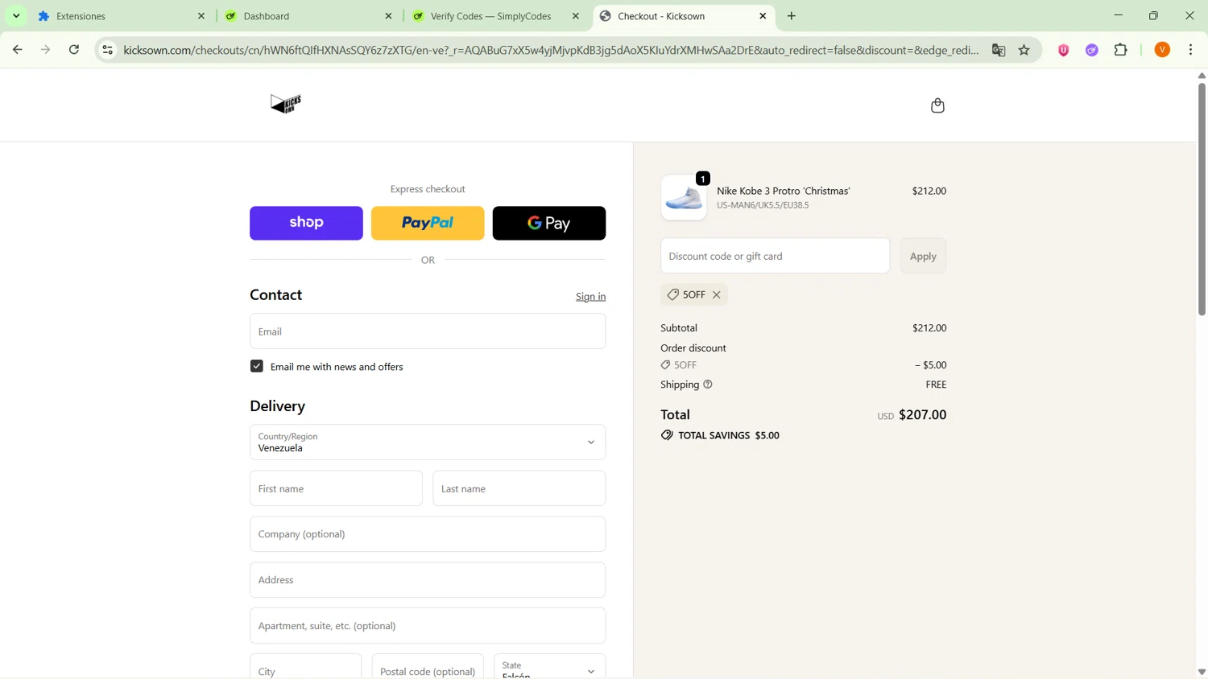
Task: Open the shopping bag cart icon
Action: coord(937,105)
